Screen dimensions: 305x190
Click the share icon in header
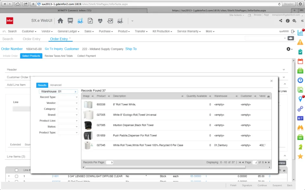click(x=281, y=21)
